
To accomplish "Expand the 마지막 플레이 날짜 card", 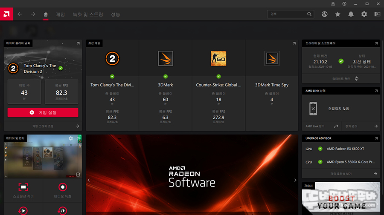I will [79, 43].
